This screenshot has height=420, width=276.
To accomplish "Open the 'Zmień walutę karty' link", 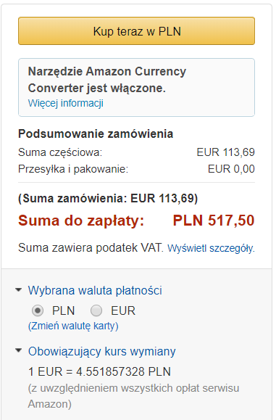I will coord(73,326).
